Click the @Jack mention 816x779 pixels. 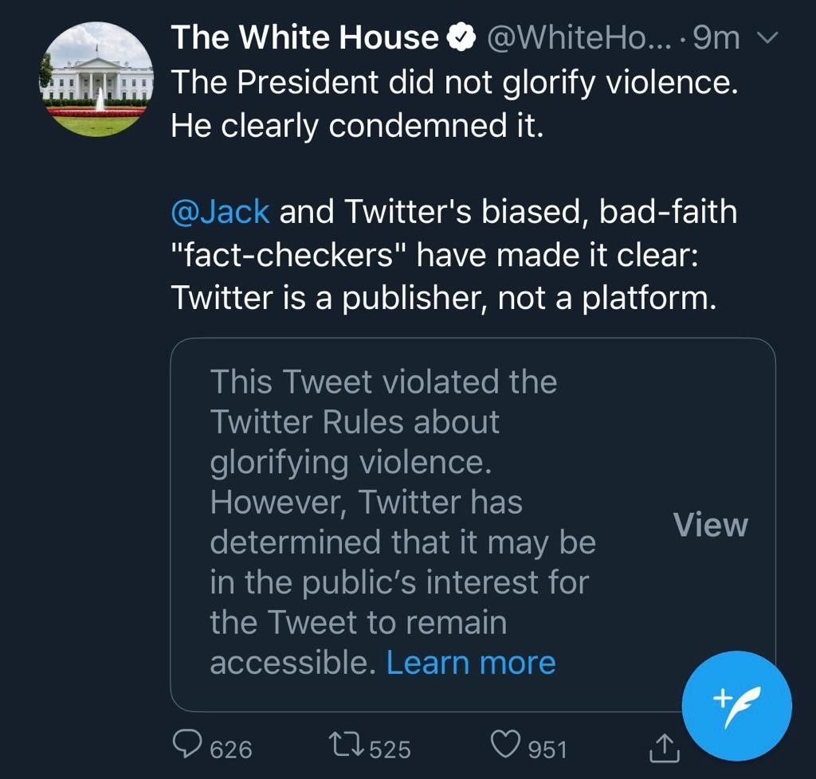coord(221,212)
